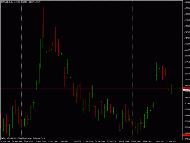Click the 2 Jan 2009 date label

[x=64, y=141]
